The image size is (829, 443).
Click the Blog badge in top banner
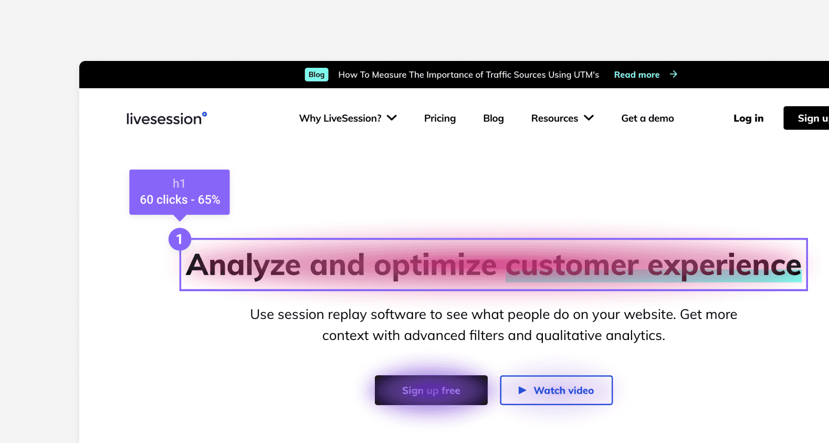(317, 75)
